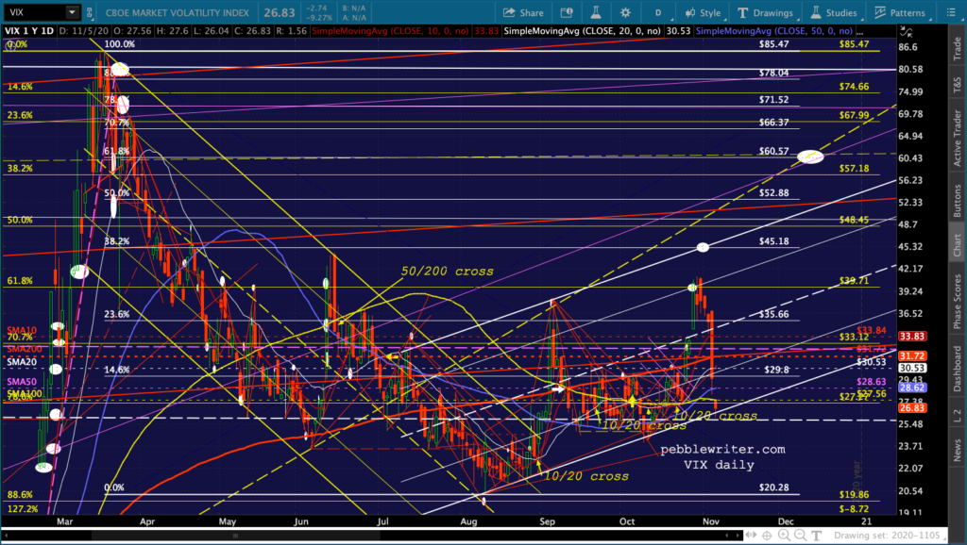Select the text drawing T icon
Screen dimensions: 967x545
point(817,536)
